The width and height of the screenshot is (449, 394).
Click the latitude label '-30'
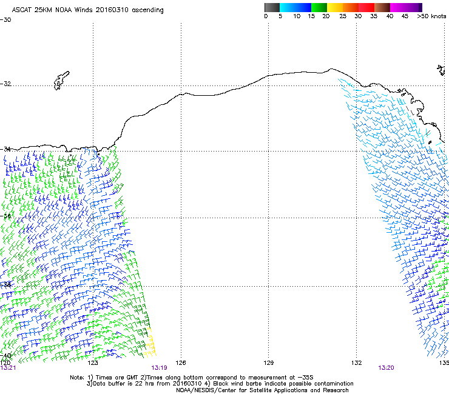point(5,20)
